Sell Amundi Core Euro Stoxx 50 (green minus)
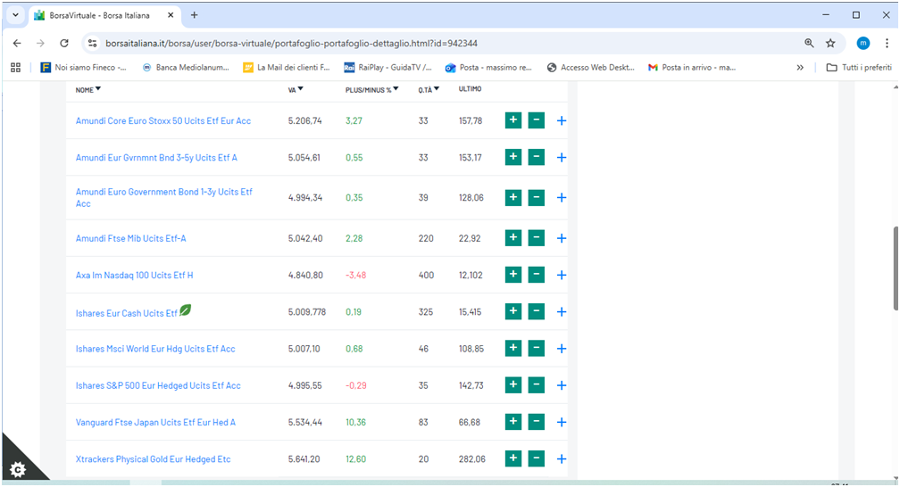 click(x=536, y=120)
